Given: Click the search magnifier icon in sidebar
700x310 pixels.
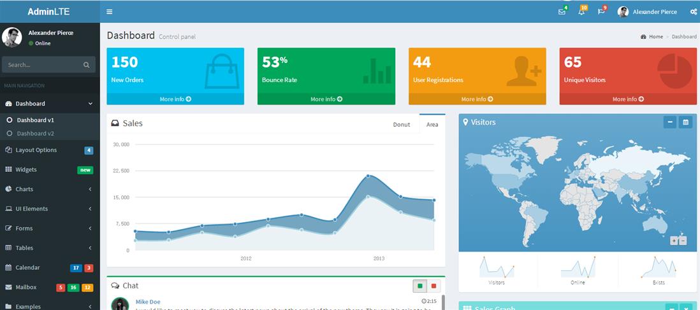Looking at the screenshot, I should 87,65.
